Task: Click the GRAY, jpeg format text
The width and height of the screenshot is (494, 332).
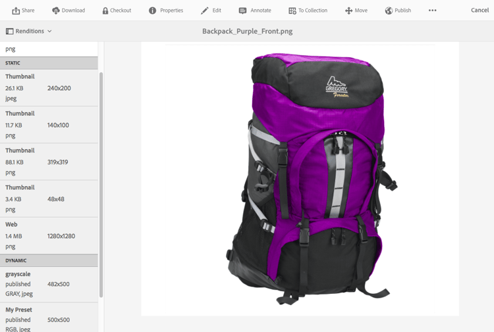Action: point(19,294)
